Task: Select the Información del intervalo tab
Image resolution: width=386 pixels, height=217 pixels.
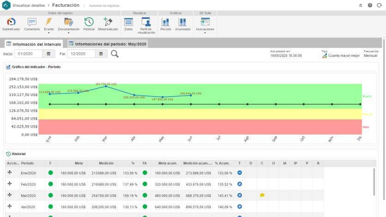Action: pyautogui.click(x=34, y=44)
